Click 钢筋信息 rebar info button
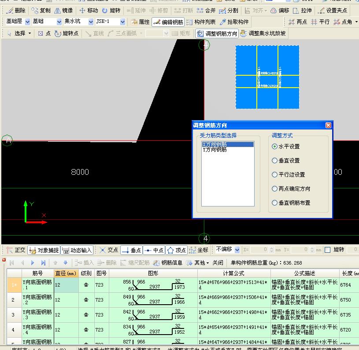 [168, 263]
